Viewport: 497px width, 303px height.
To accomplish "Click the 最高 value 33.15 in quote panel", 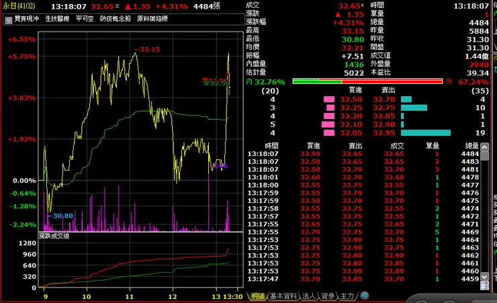I will (353, 31).
